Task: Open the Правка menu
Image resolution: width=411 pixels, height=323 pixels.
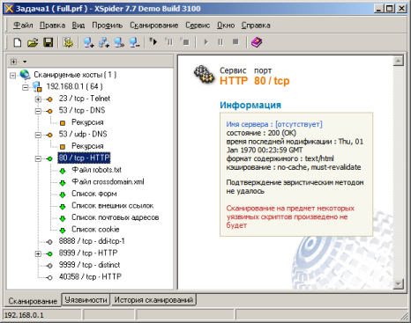Action: pos(52,26)
